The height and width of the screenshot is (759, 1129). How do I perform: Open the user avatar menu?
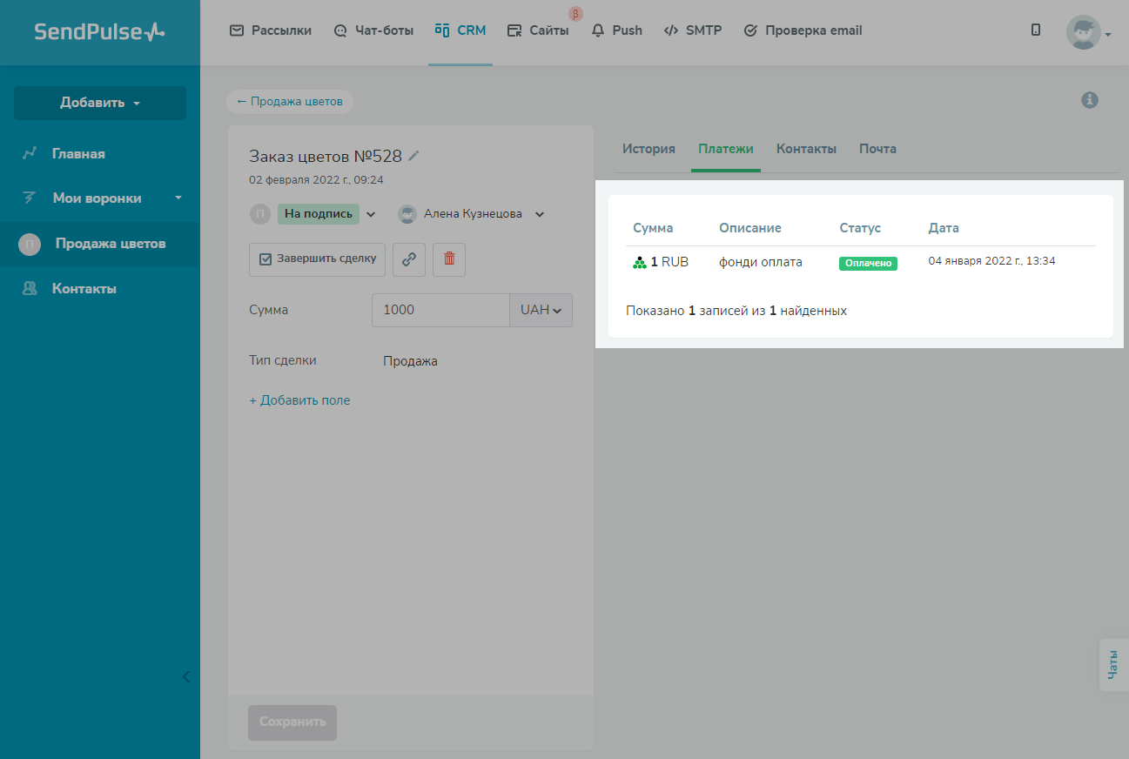pyautogui.click(x=1089, y=32)
